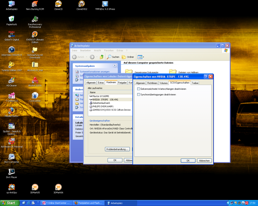Switch to Treiber tab

[195, 83]
